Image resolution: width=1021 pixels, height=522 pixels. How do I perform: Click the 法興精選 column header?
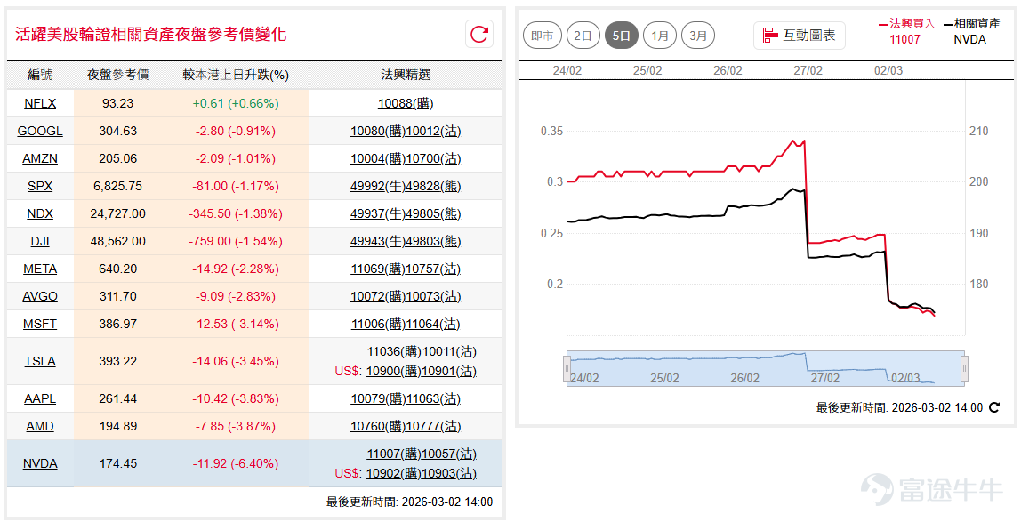click(405, 75)
